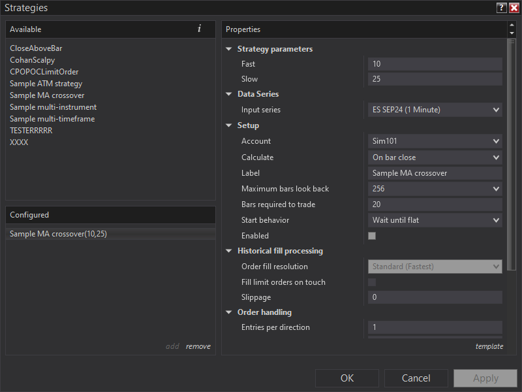
Task: Open the template link
Action: click(489, 346)
